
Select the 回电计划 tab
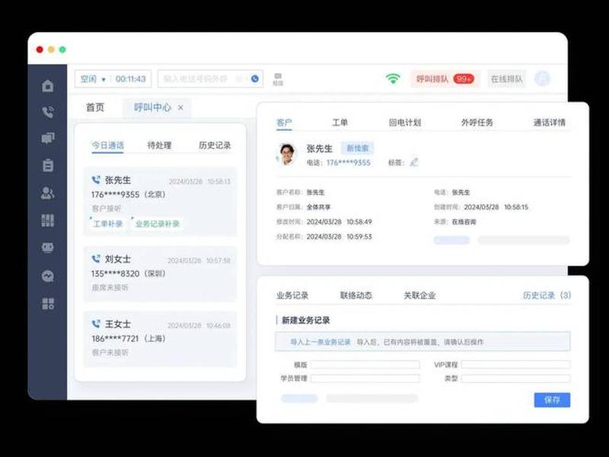(x=405, y=123)
